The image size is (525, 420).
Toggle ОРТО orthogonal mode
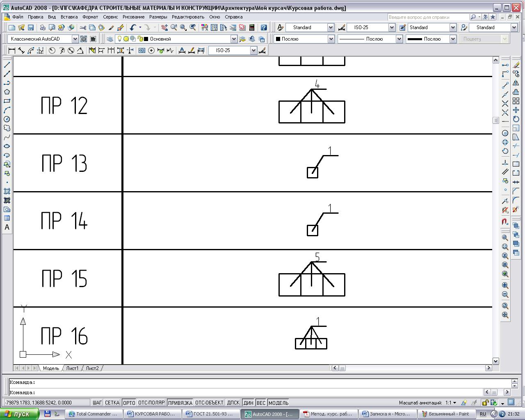point(129,403)
